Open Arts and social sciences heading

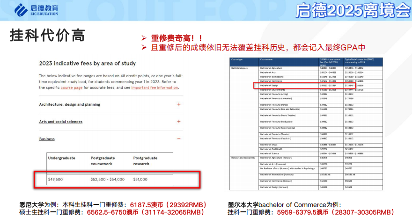pos(61,122)
